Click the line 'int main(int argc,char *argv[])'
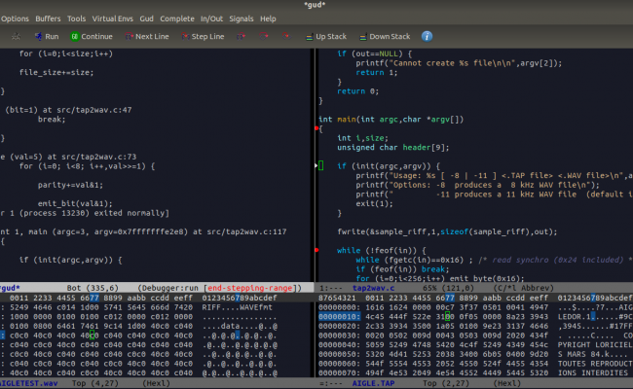633x389 pixels. point(391,120)
